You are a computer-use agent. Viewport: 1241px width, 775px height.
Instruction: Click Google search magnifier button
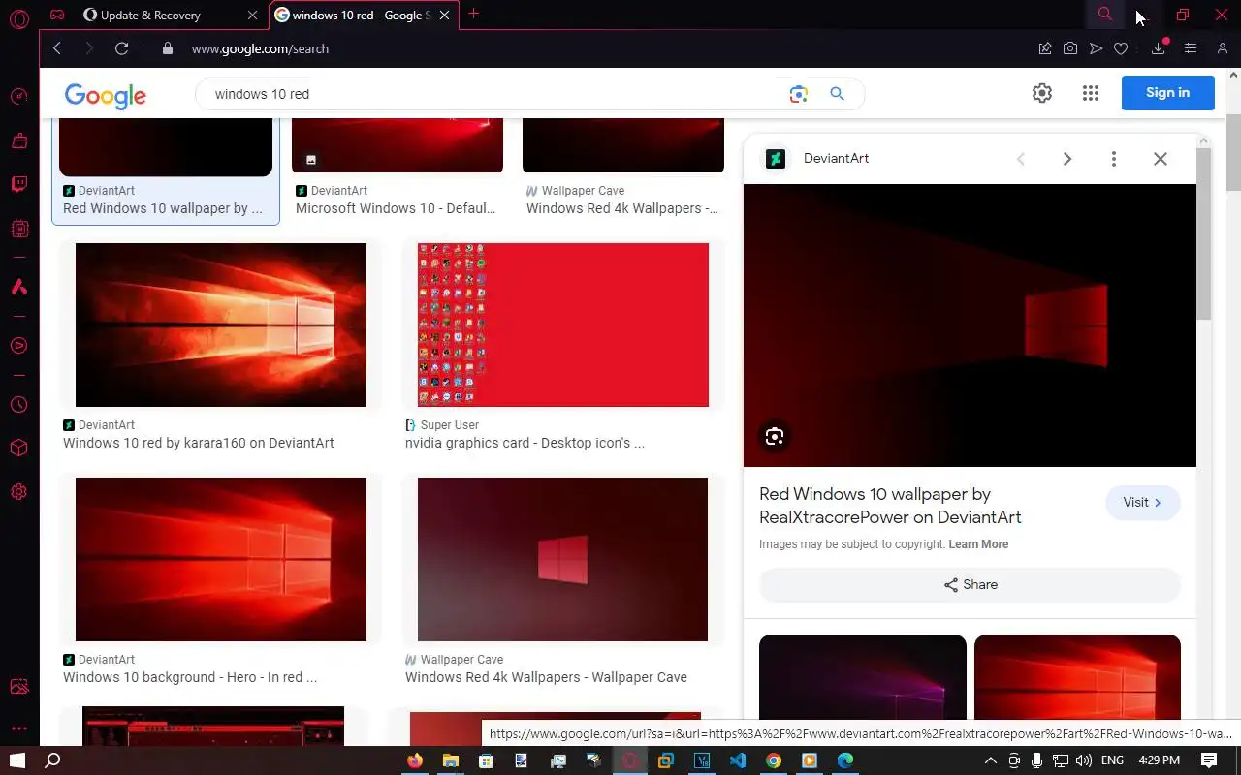[838, 94]
